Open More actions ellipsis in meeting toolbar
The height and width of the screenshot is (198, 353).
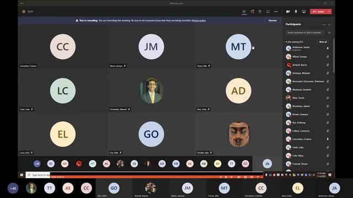pyautogui.click(x=276, y=12)
